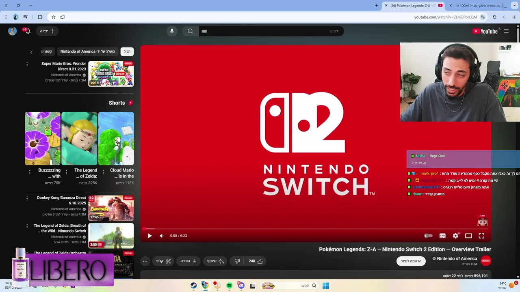This screenshot has width=520, height=292.
Task: Open YouTube notifications bell
Action: click(27, 31)
